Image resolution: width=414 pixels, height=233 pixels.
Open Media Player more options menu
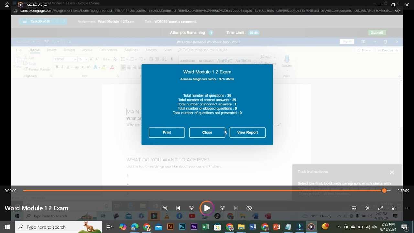coord(407,208)
